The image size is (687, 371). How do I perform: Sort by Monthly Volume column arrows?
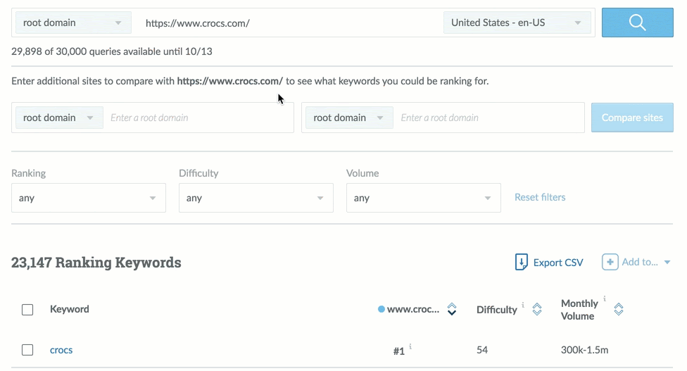pyautogui.click(x=619, y=309)
